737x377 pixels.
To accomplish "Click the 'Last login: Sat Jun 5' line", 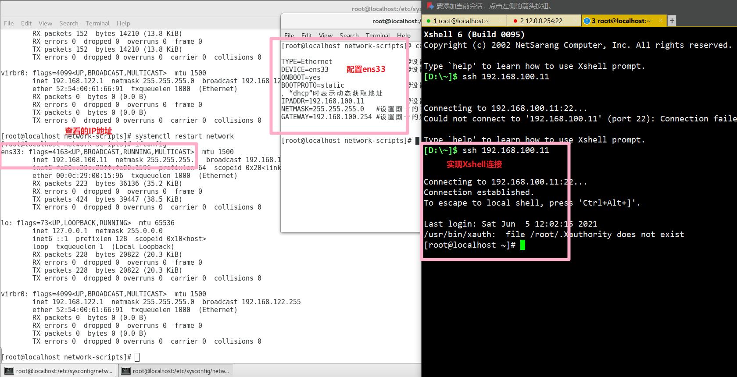I will pos(511,224).
